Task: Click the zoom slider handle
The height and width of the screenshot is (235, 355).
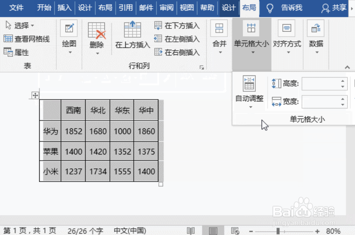Action: click(278, 231)
